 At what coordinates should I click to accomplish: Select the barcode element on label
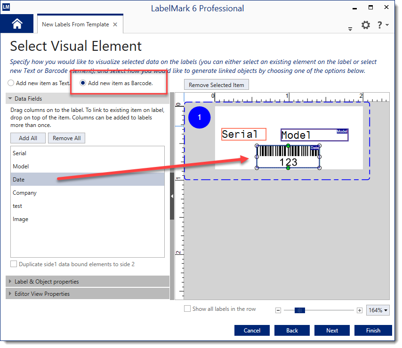point(288,157)
